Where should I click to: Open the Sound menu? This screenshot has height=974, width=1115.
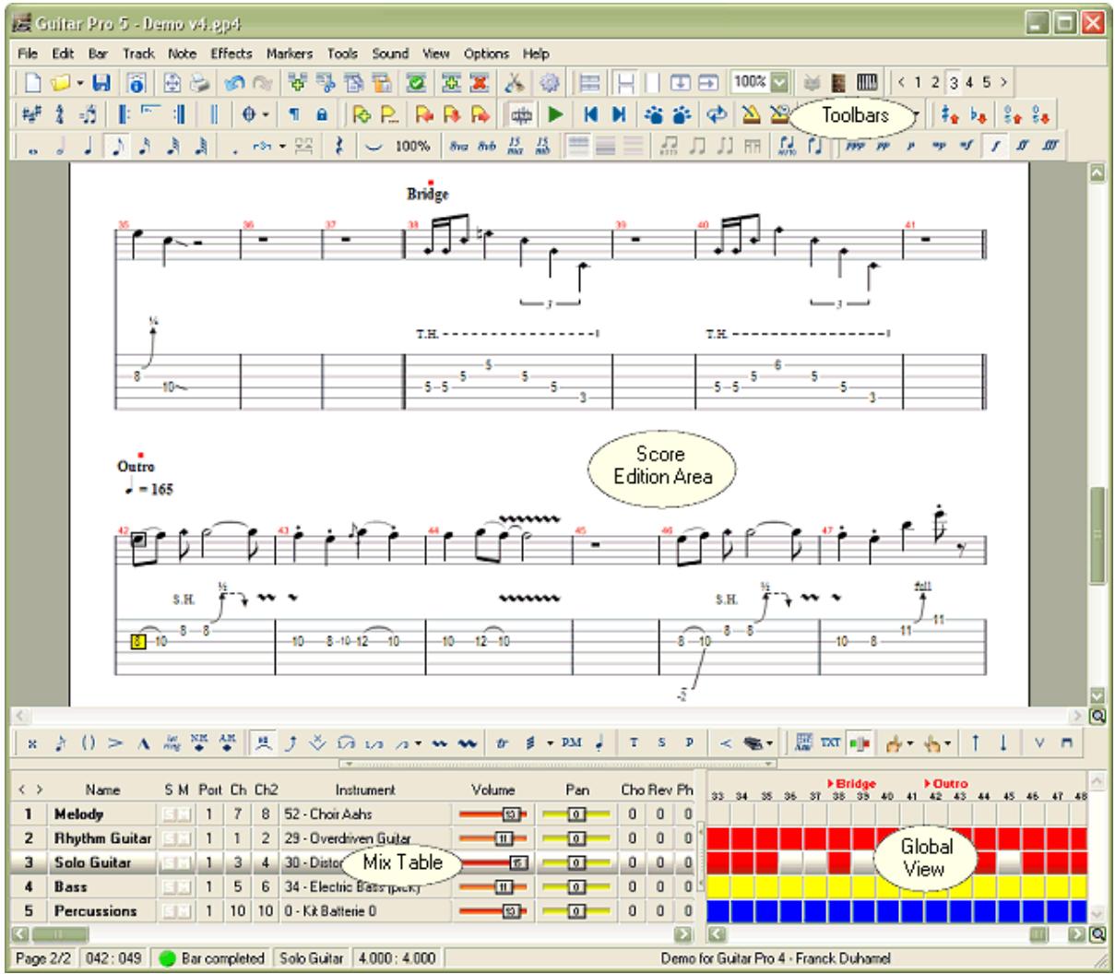[390, 53]
